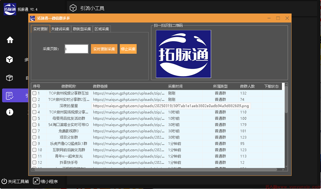321x189 pixels.
Task: Open the info circle sidebar icon
Action: 10,112
